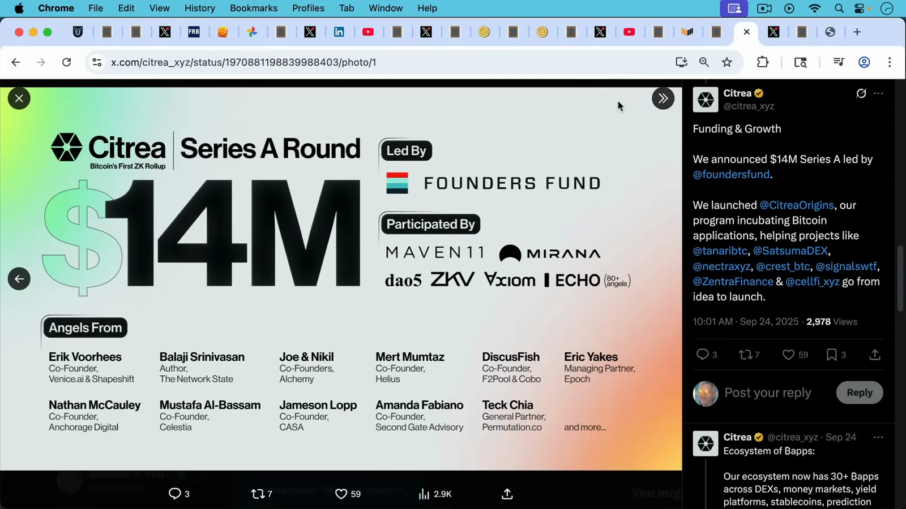Open a new tab with plus button
The image size is (906, 509).
tap(857, 32)
